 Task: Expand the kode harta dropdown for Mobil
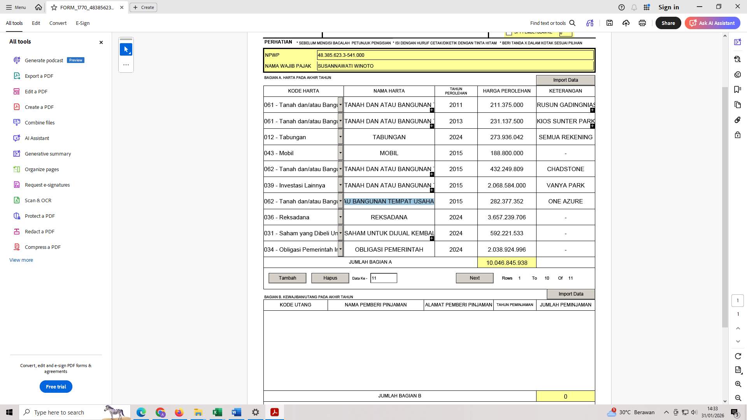point(340,153)
